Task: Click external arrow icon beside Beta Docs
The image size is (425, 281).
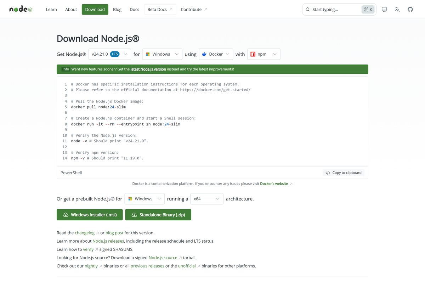Action: click(171, 10)
